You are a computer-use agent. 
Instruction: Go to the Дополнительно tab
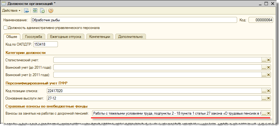[131, 37]
